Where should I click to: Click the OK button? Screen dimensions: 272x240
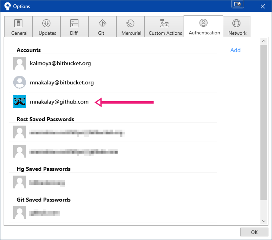[254, 232]
